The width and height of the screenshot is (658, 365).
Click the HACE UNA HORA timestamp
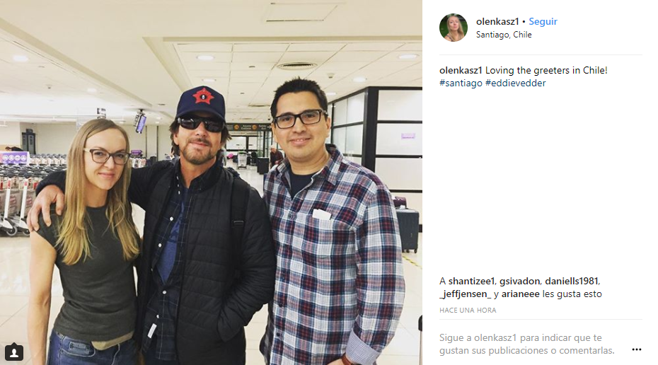click(468, 311)
